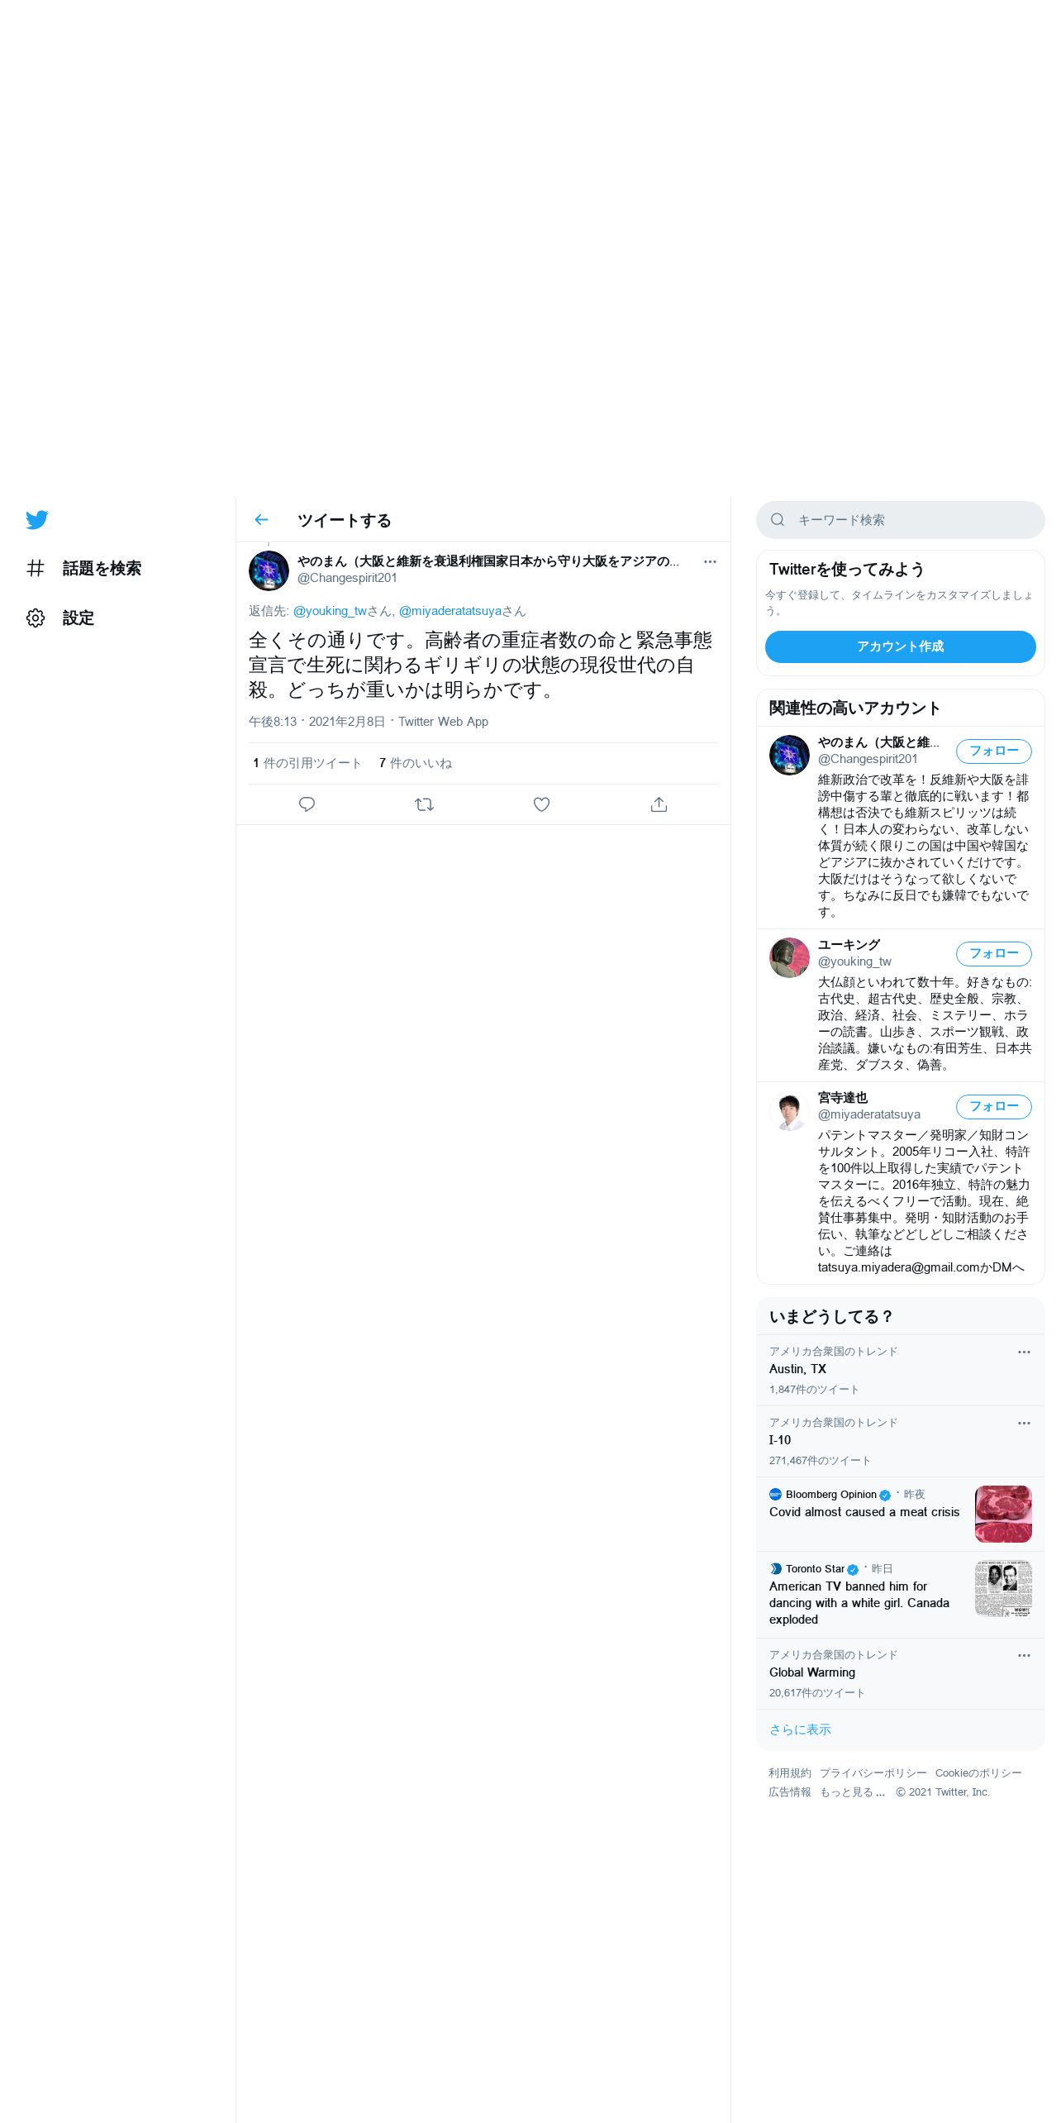1061x2123 pixels.
Task: Select 話題を検索 in left navigation
Action: (x=83, y=568)
